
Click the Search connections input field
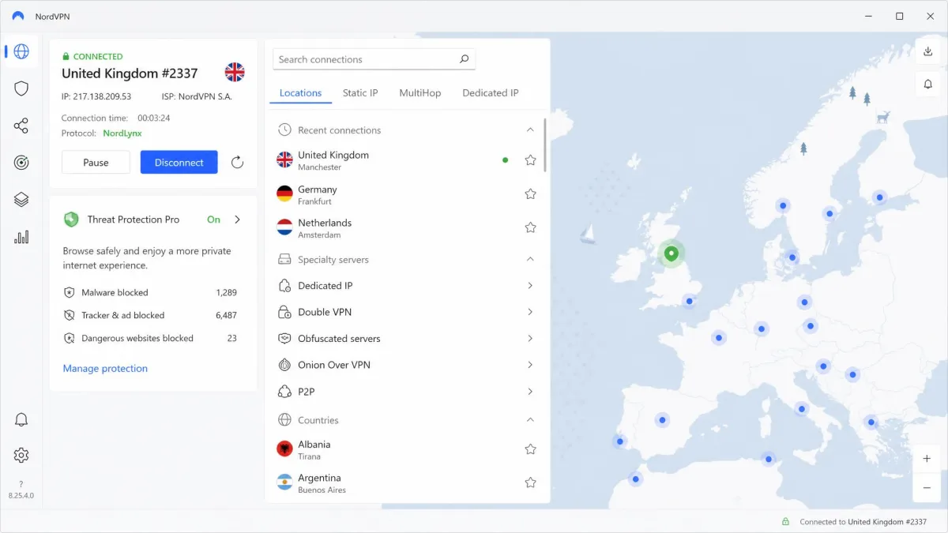pyautogui.click(x=374, y=59)
